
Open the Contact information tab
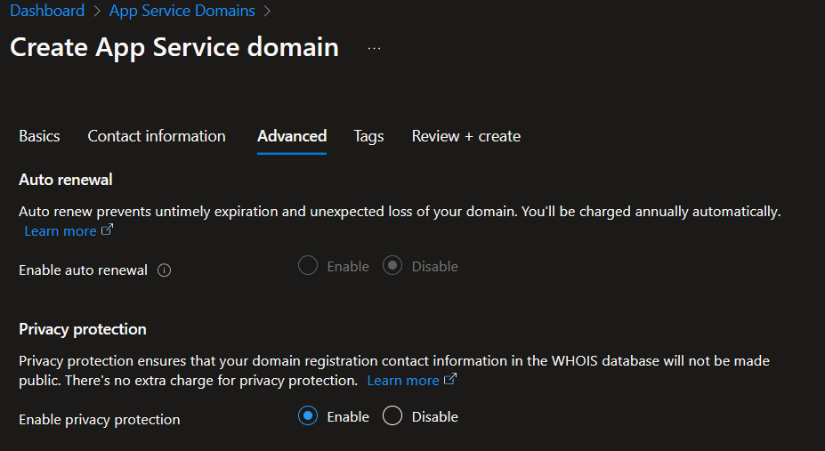click(157, 136)
